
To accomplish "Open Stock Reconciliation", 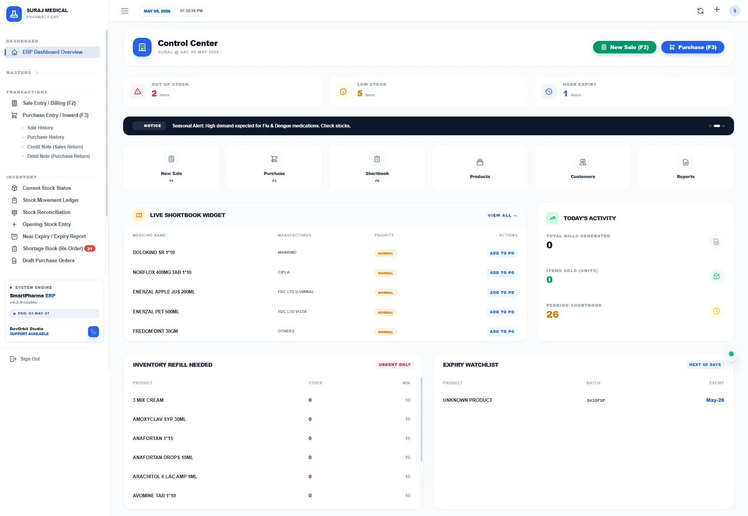I will click(x=46, y=212).
